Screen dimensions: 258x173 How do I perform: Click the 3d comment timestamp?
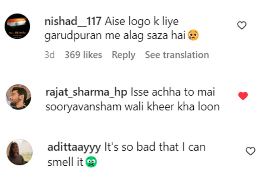pos(50,55)
